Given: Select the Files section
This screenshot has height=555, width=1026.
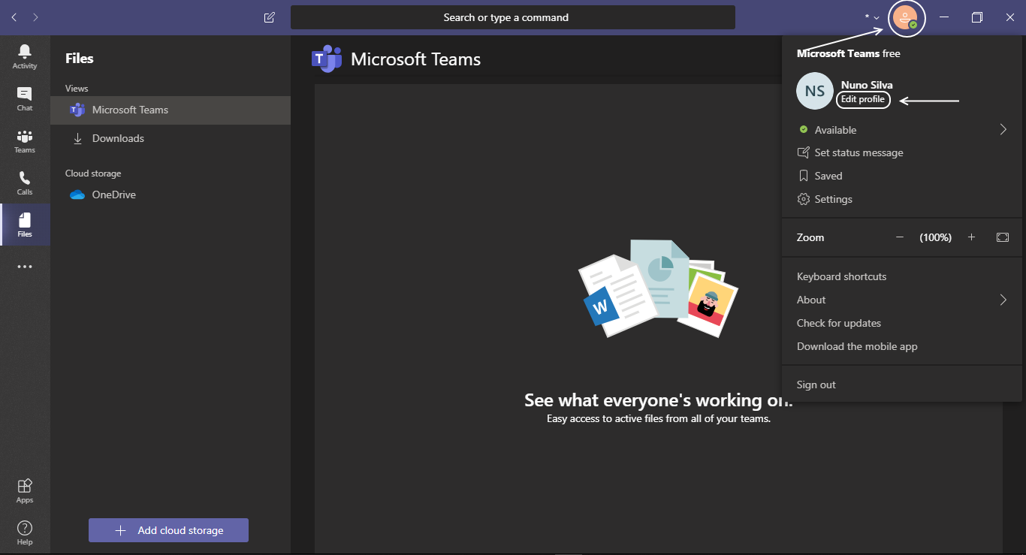Looking at the screenshot, I should 24,224.
